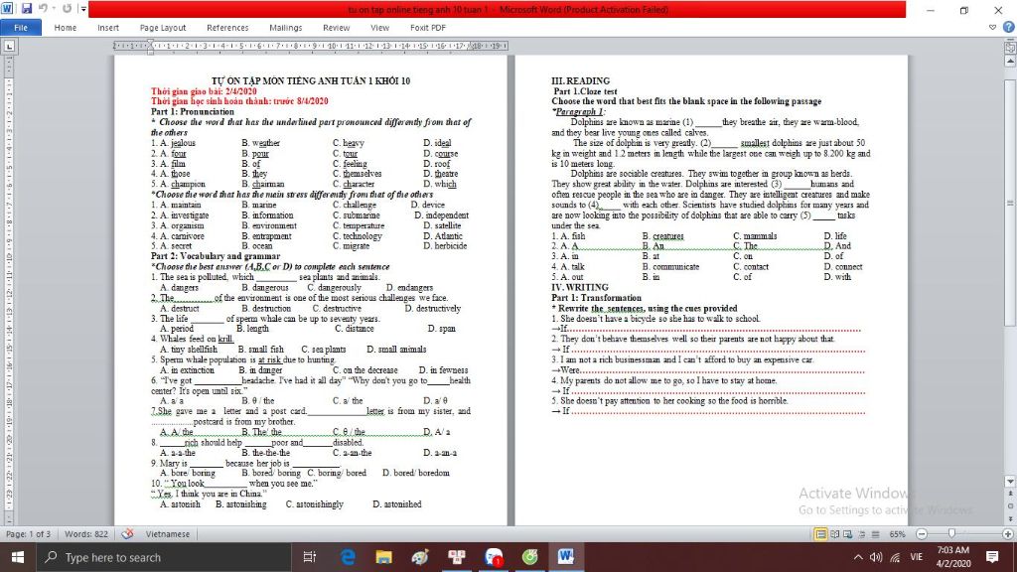The width and height of the screenshot is (1017, 572).
Task: Click the blue Word Help icon
Action: 1008,27
